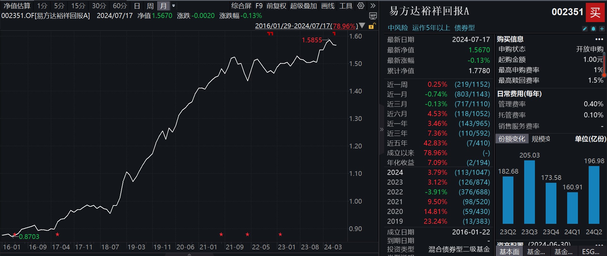Open the date range dropdown triangle
Image resolution: width=607 pixels, height=256 pixels.
coord(362,26)
